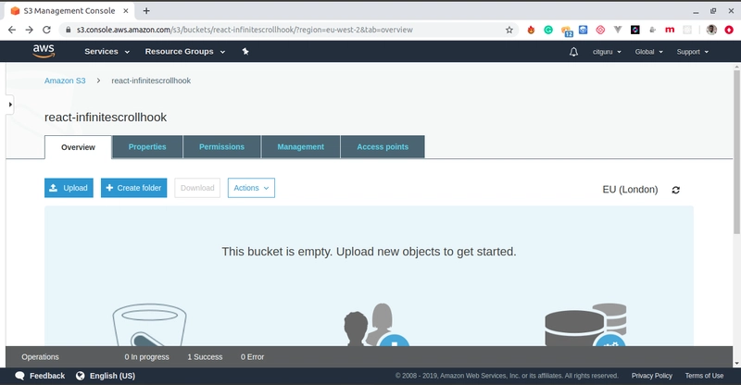
Task: Switch to the Permissions tab
Action: click(x=221, y=147)
